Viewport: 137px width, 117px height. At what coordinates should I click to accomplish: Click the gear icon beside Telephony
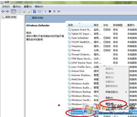pyautogui.click(x=69, y=46)
